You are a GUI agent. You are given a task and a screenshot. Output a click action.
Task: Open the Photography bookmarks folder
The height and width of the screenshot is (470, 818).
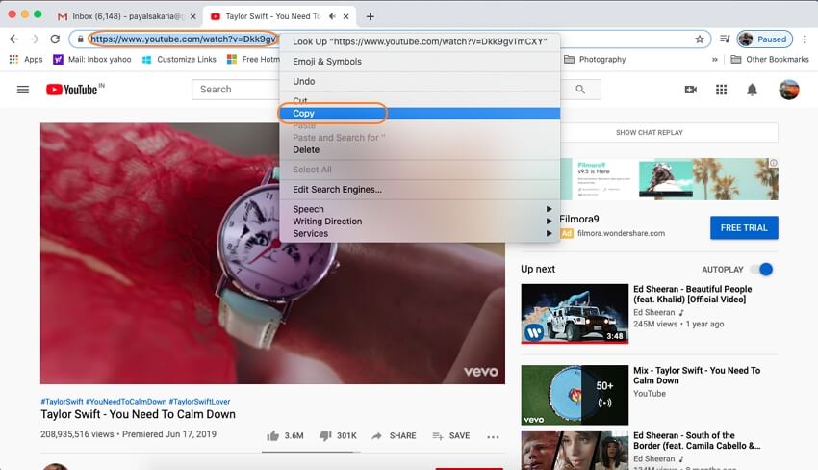(595, 59)
